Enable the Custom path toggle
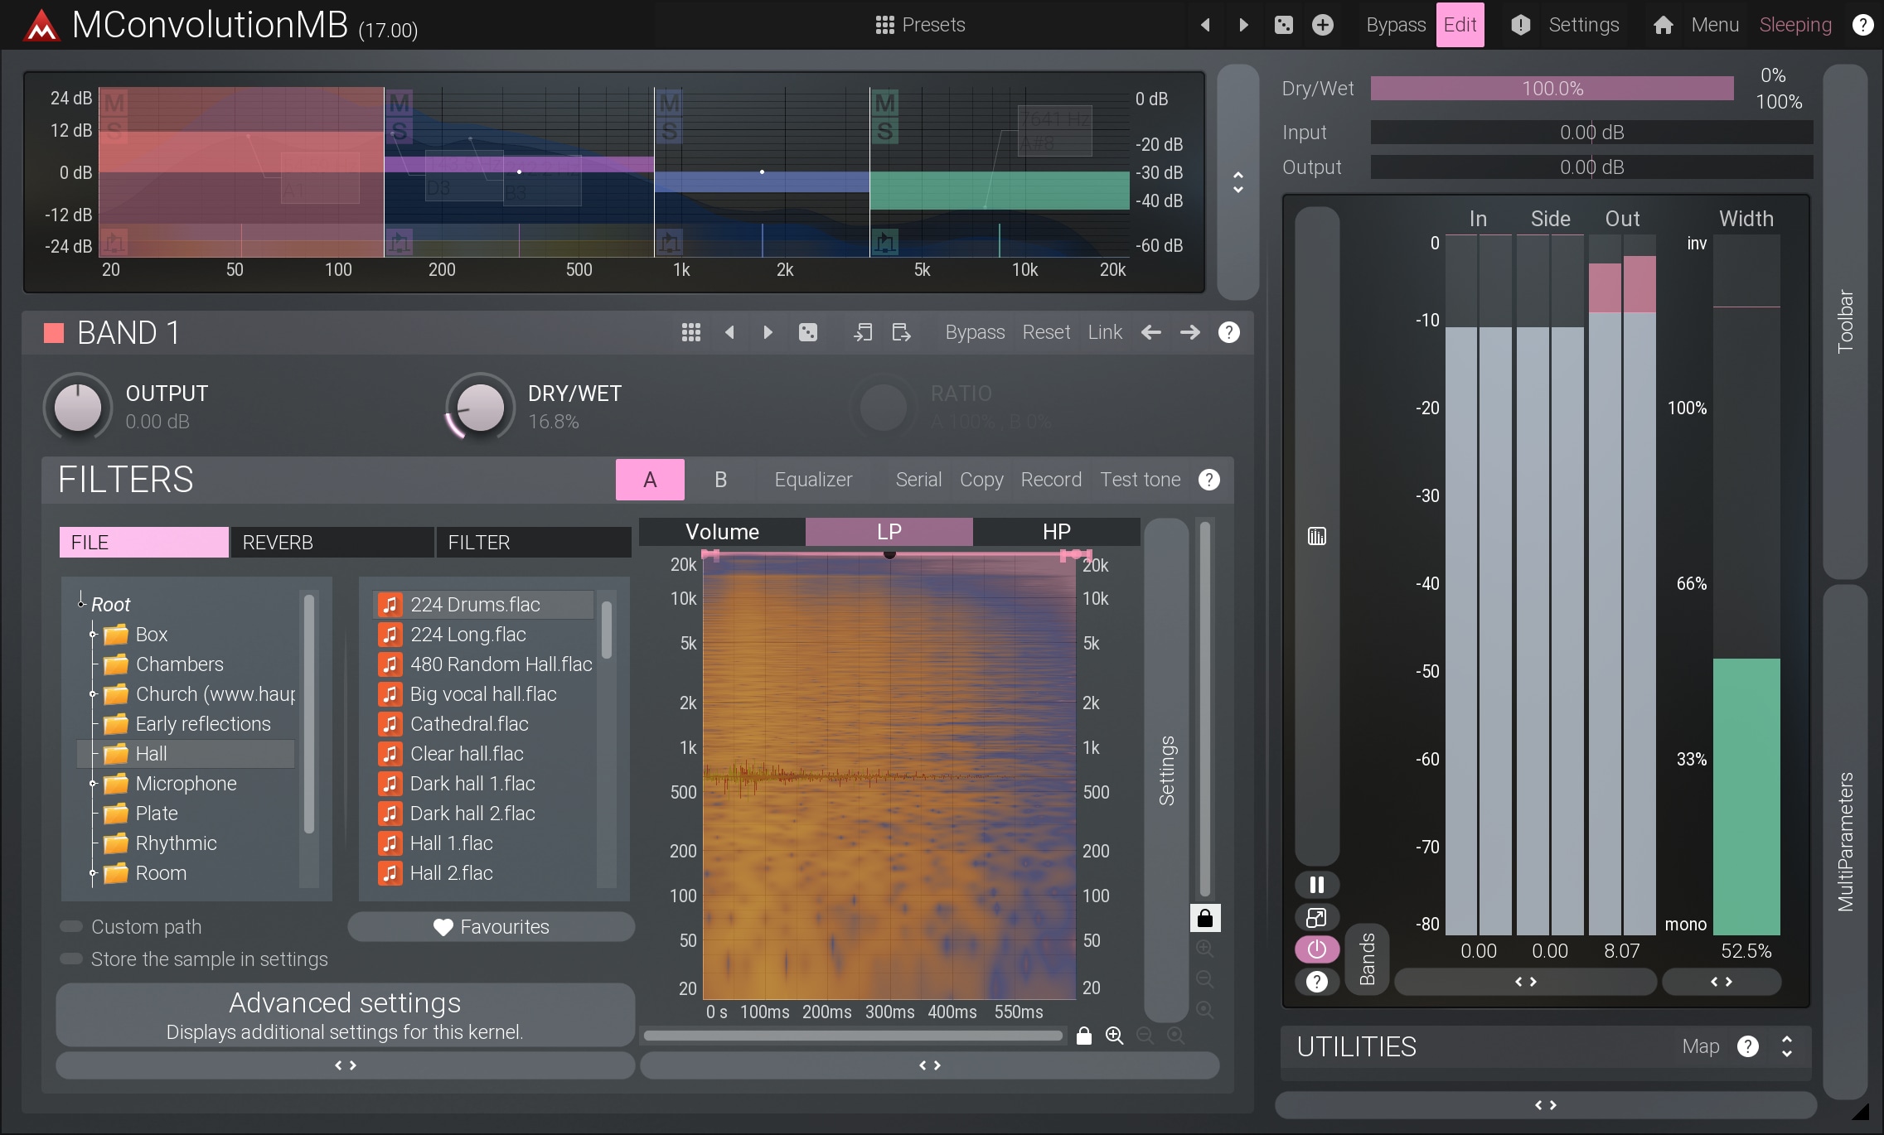1884x1135 pixels. [72, 926]
